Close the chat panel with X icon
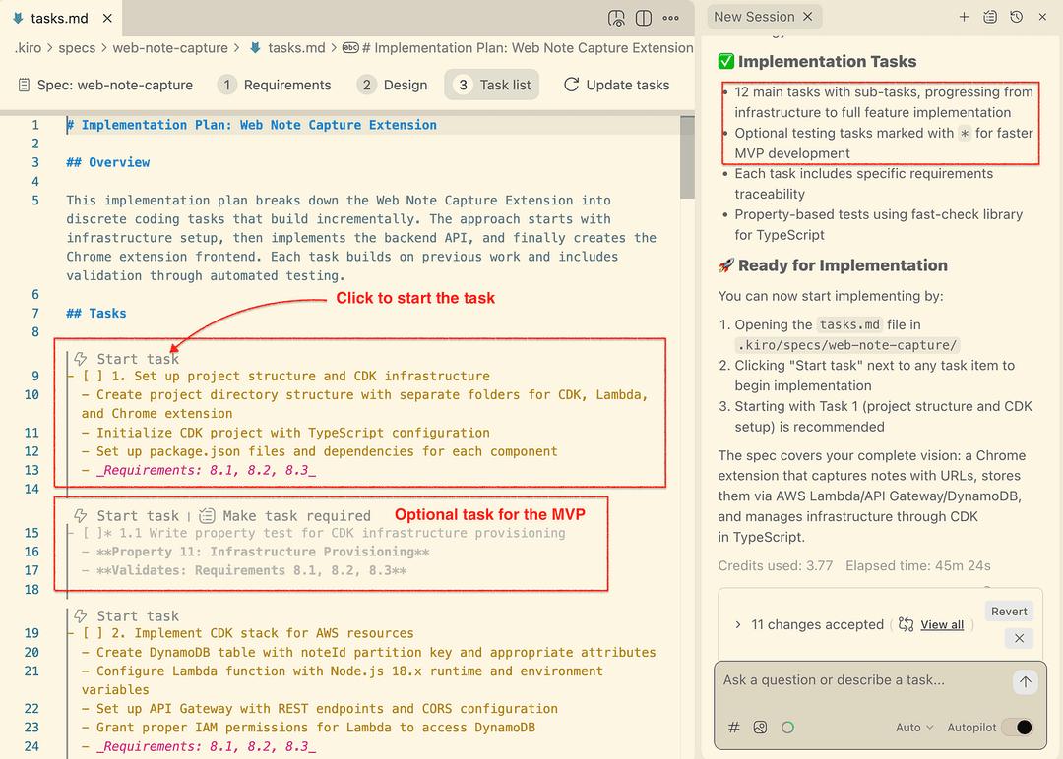This screenshot has height=759, width=1063. coord(1042,17)
